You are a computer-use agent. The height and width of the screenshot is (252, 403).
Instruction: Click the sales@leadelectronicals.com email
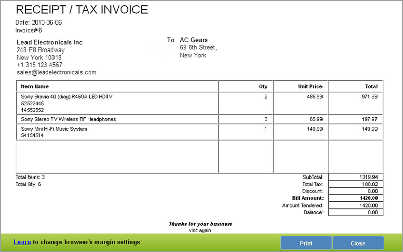(x=57, y=72)
